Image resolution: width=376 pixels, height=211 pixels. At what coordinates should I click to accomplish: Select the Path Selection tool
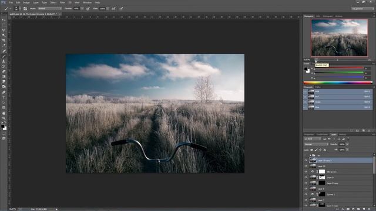point(4,103)
